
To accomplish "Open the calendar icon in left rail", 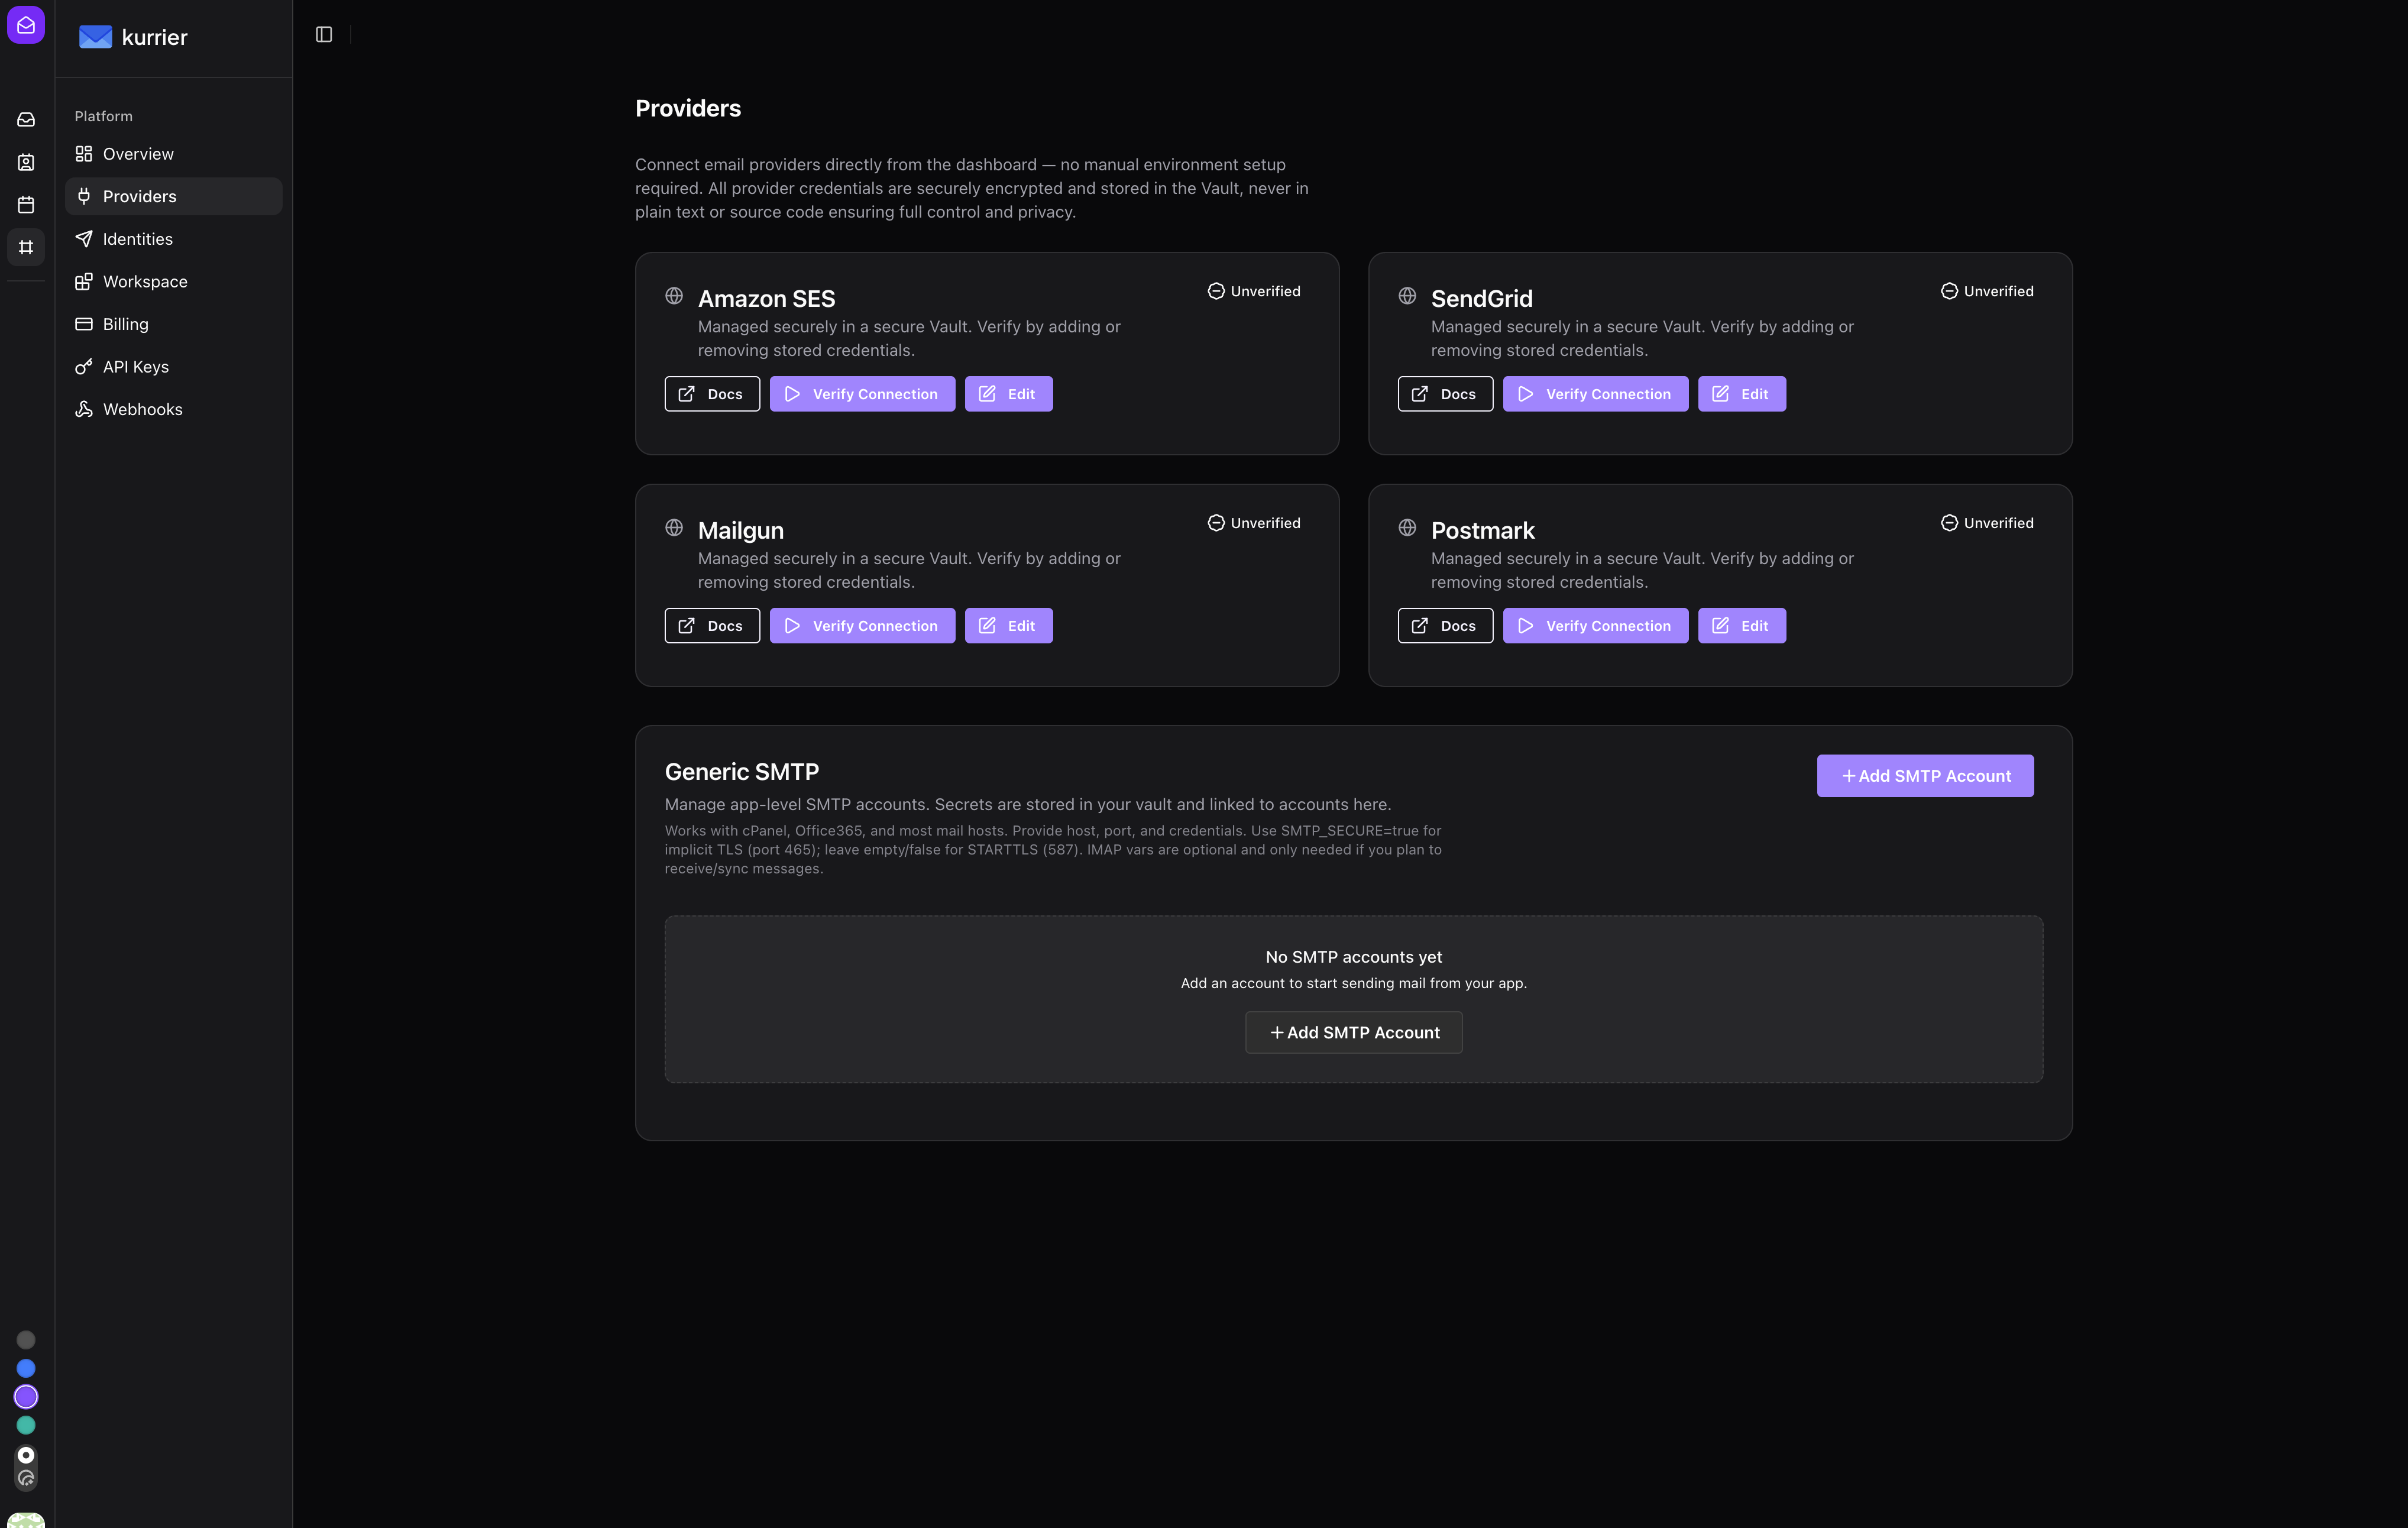I will (x=26, y=205).
